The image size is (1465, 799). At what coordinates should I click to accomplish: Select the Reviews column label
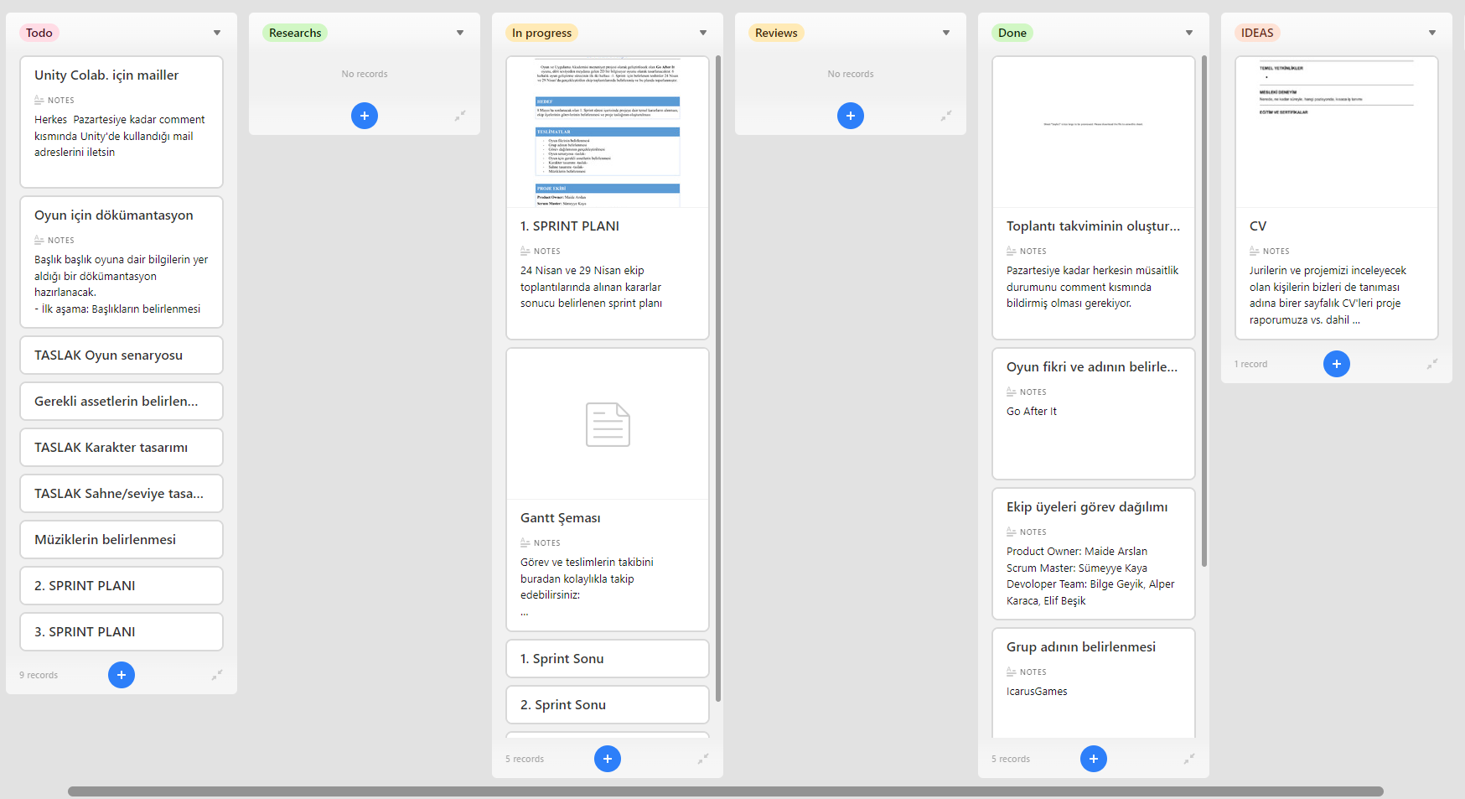click(776, 33)
